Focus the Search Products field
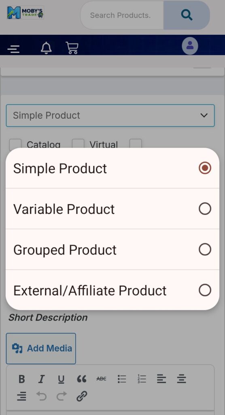Viewport: 225px width, 415px height. tap(122, 15)
